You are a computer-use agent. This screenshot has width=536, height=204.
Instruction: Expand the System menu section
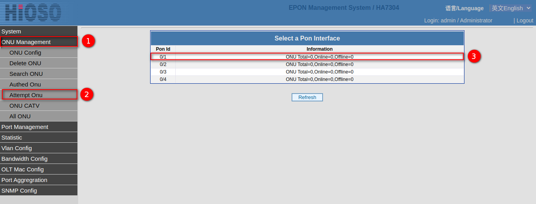(x=11, y=31)
